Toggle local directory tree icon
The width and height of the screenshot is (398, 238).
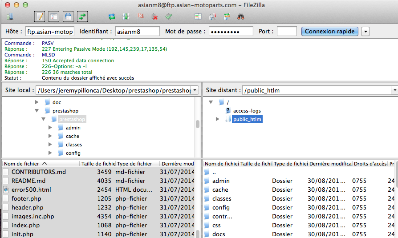point(54,17)
